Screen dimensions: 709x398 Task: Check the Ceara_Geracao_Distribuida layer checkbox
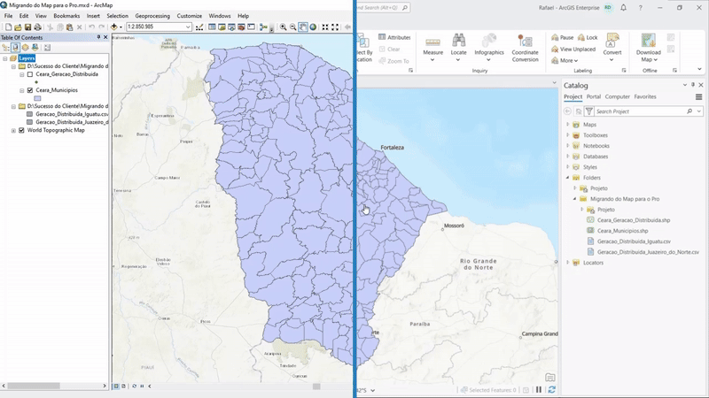[30, 74]
